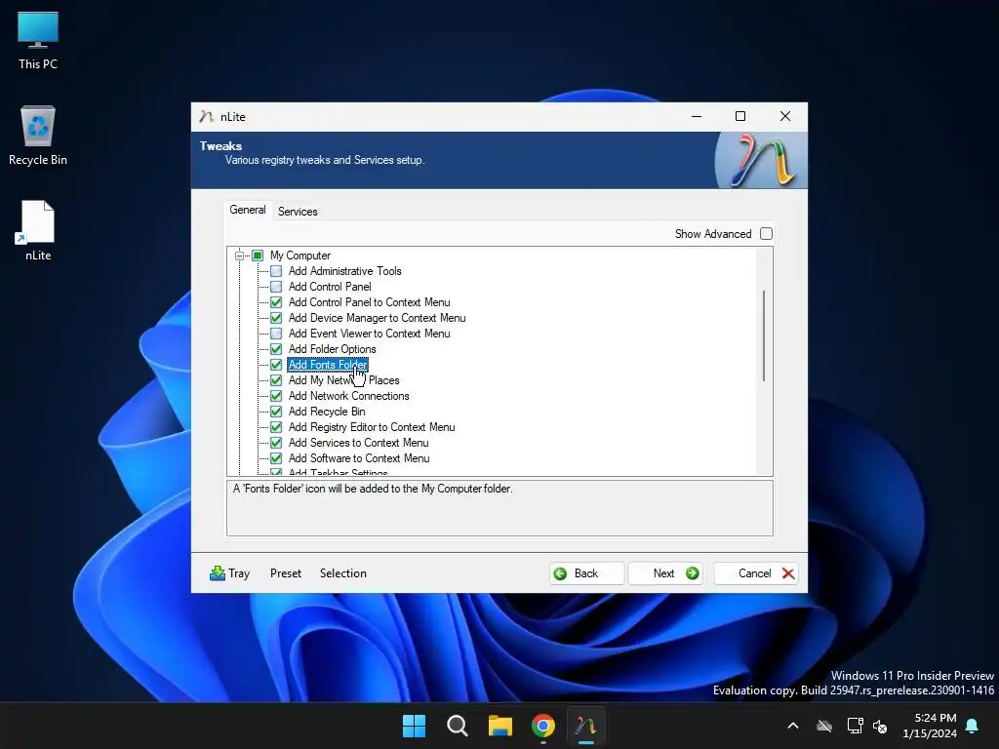This screenshot has width=999, height=749.
Task: Select 'Add Folder Options' row text
Action: point(332,349)
